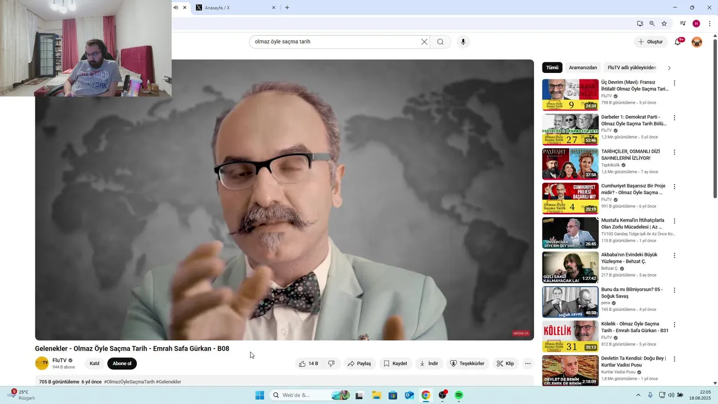Click the Oluştur create button

[650, 42]
